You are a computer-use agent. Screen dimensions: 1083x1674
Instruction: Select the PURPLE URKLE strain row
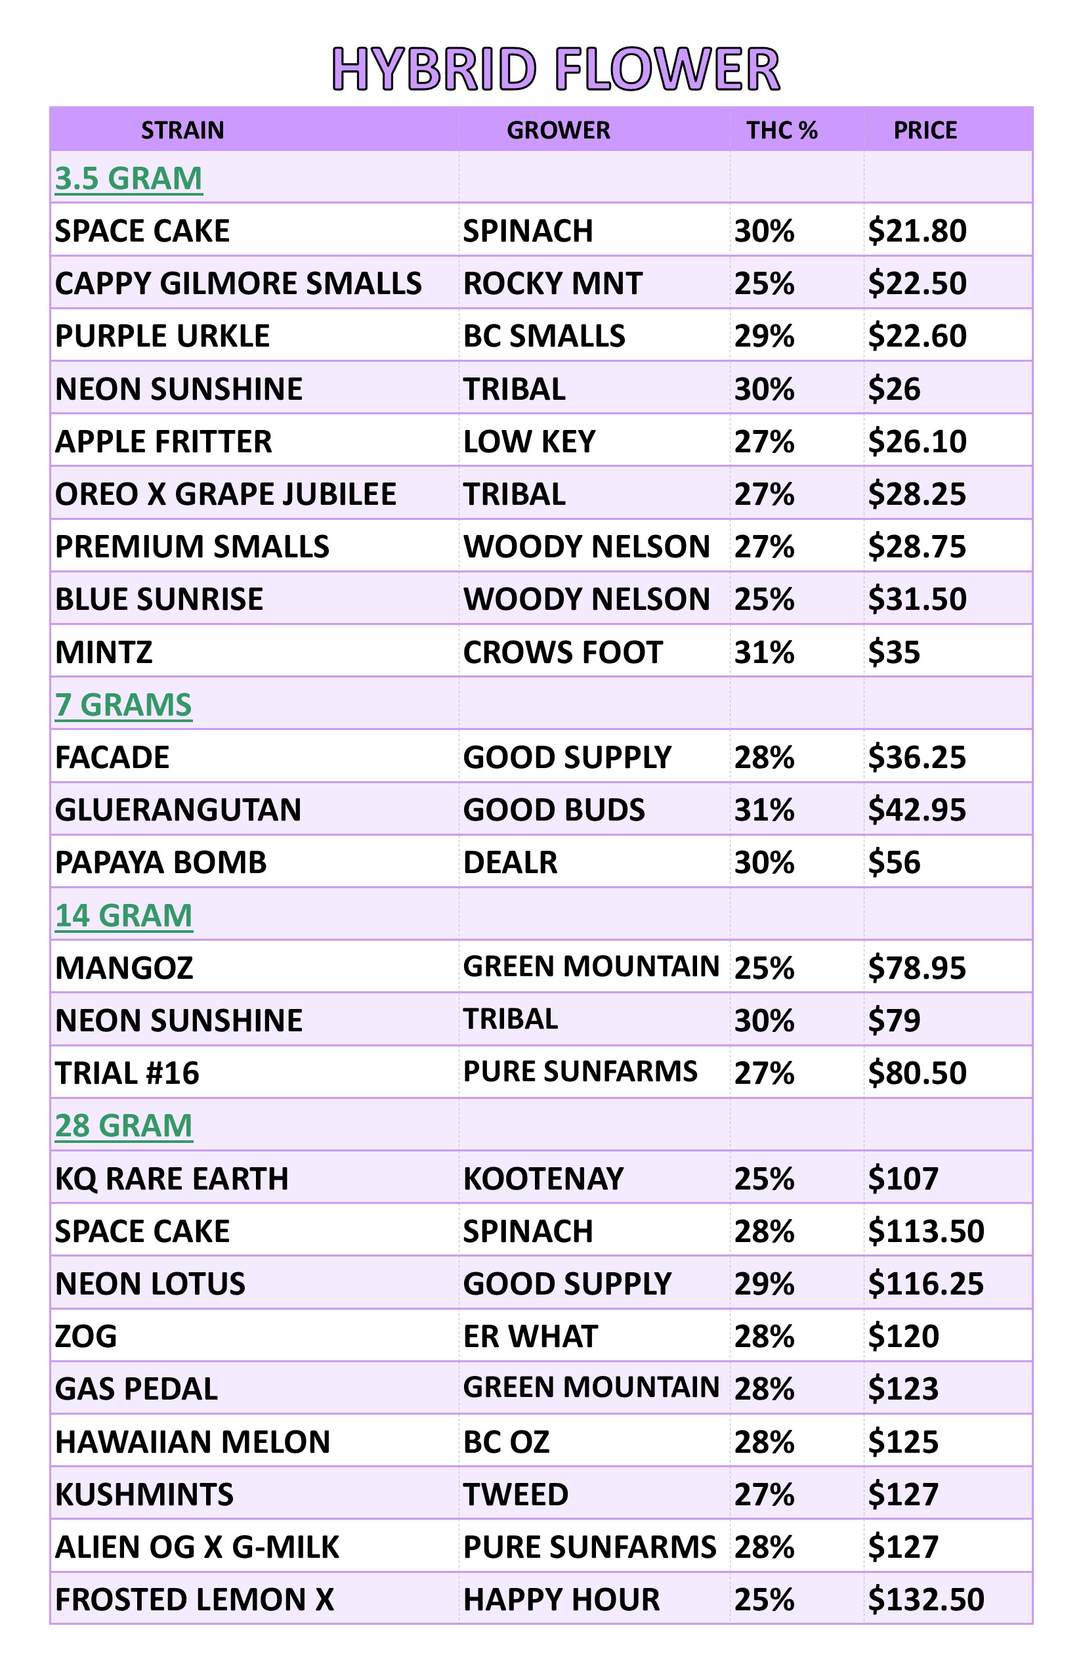541,335
